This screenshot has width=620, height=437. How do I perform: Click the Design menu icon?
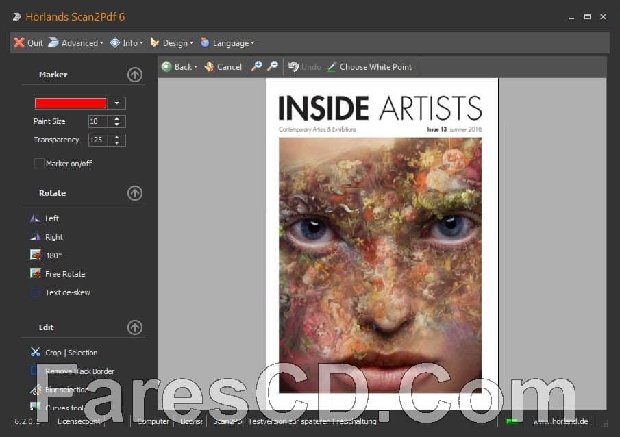155,42
